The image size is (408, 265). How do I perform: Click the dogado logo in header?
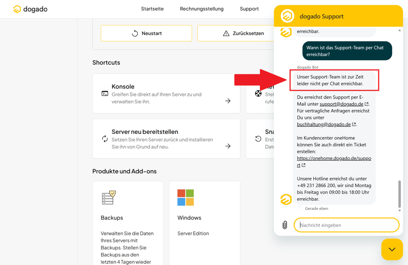click(30, 9)
